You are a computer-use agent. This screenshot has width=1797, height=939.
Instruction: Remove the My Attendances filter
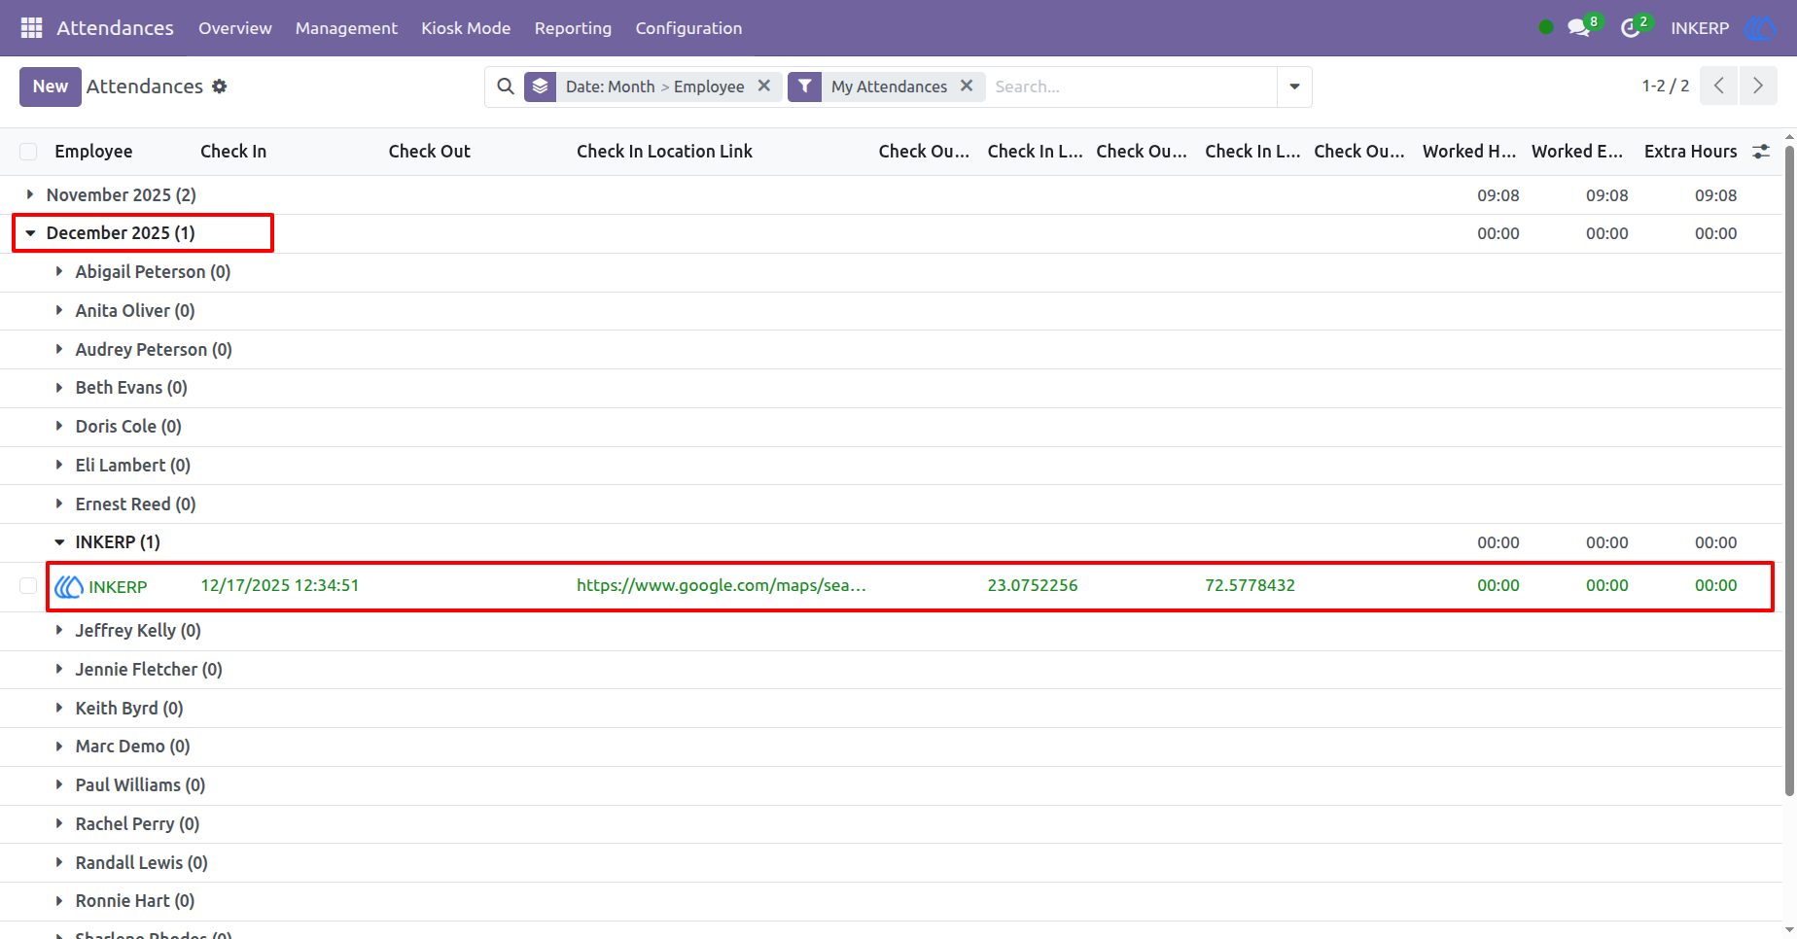click(967, 86)
